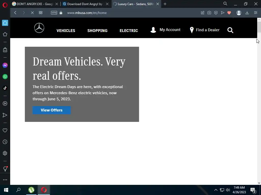Click the address bar URL field
Image resolution: width=261 pixels, height=195 pixels.
point(87,13)
